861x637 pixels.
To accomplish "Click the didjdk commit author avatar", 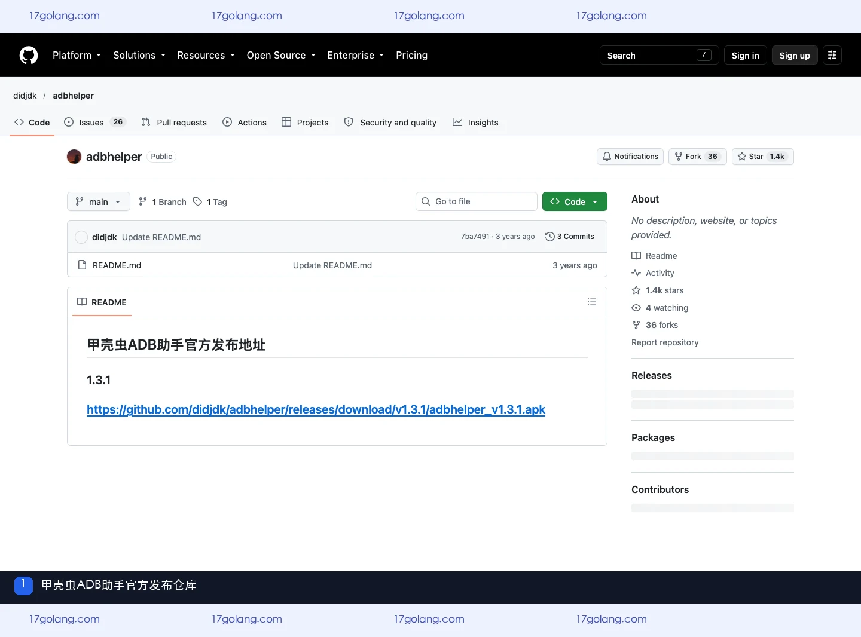I will [81, 237].
